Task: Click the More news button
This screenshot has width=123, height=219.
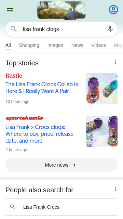Action: coord(61,165)
